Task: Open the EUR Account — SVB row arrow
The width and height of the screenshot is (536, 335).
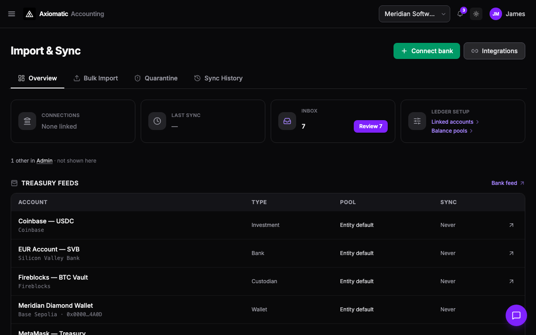Action: tap(511, 253)
